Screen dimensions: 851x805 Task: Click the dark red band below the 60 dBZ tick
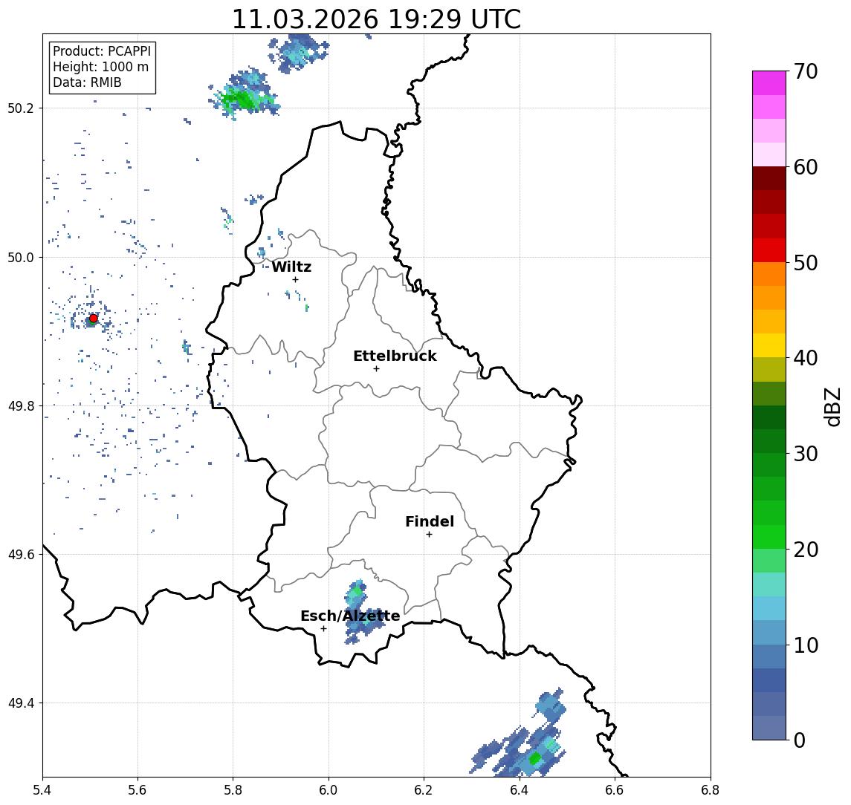tap(769, 178)
